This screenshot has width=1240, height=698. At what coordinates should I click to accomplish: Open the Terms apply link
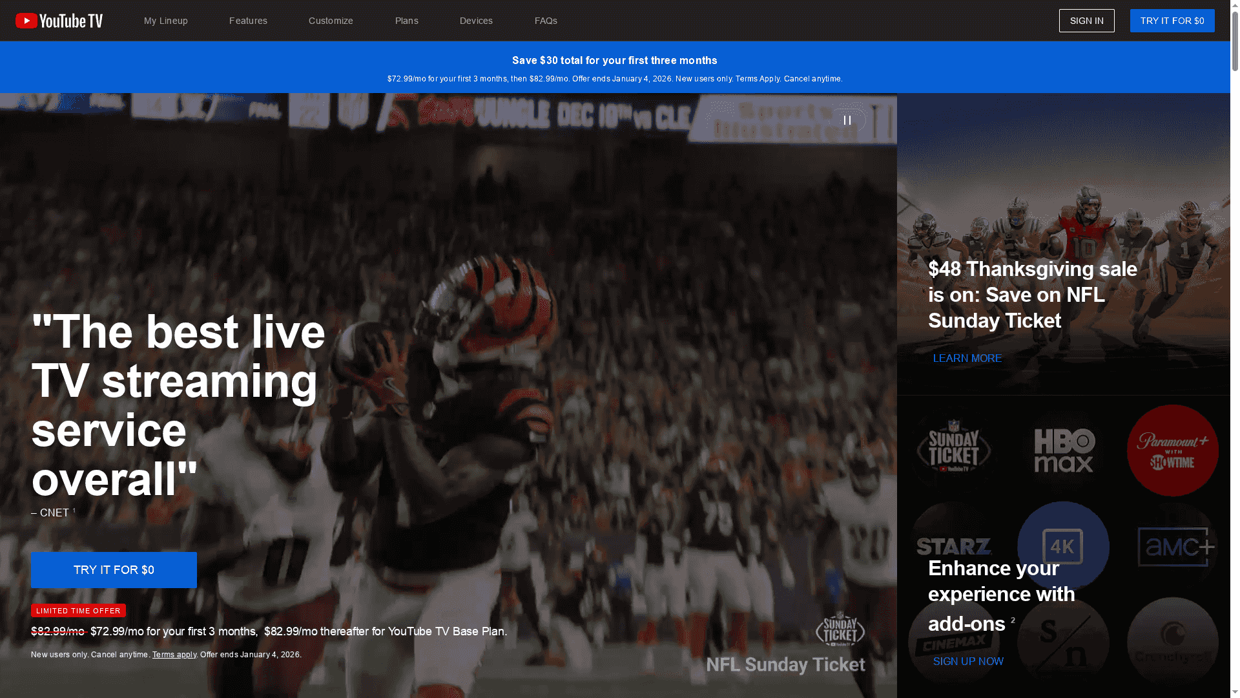click(174, 654)
